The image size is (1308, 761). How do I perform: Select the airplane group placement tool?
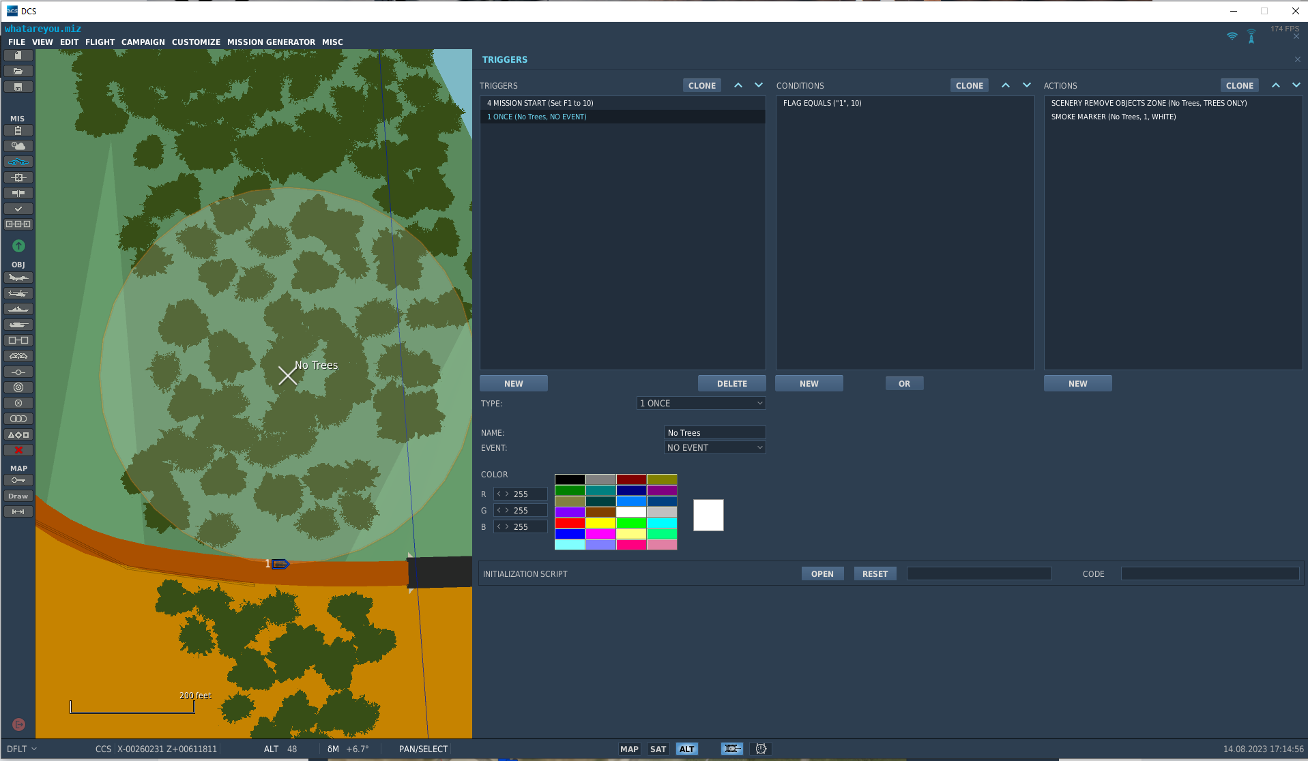pos(18,278)
